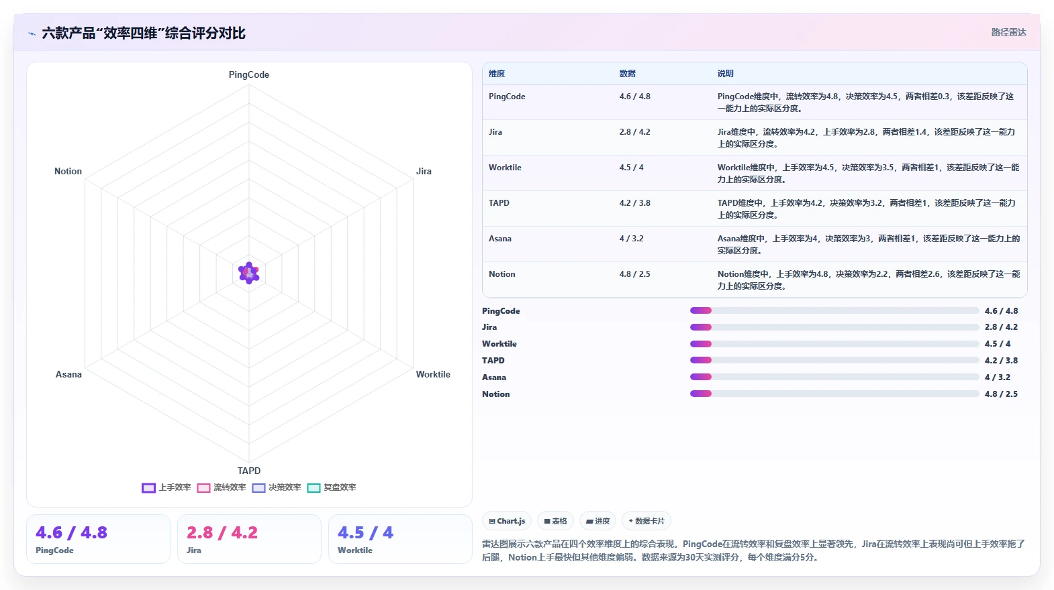Click the small icon beside the chart title
Screen dimensions: 1054x590
click(32, 34)
